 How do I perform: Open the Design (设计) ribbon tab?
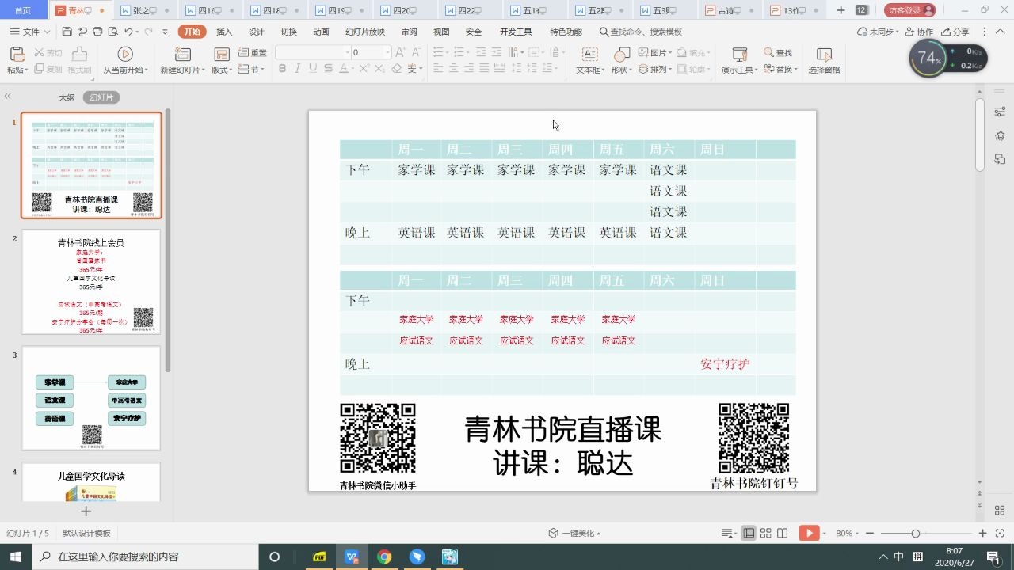click(257, 32)
